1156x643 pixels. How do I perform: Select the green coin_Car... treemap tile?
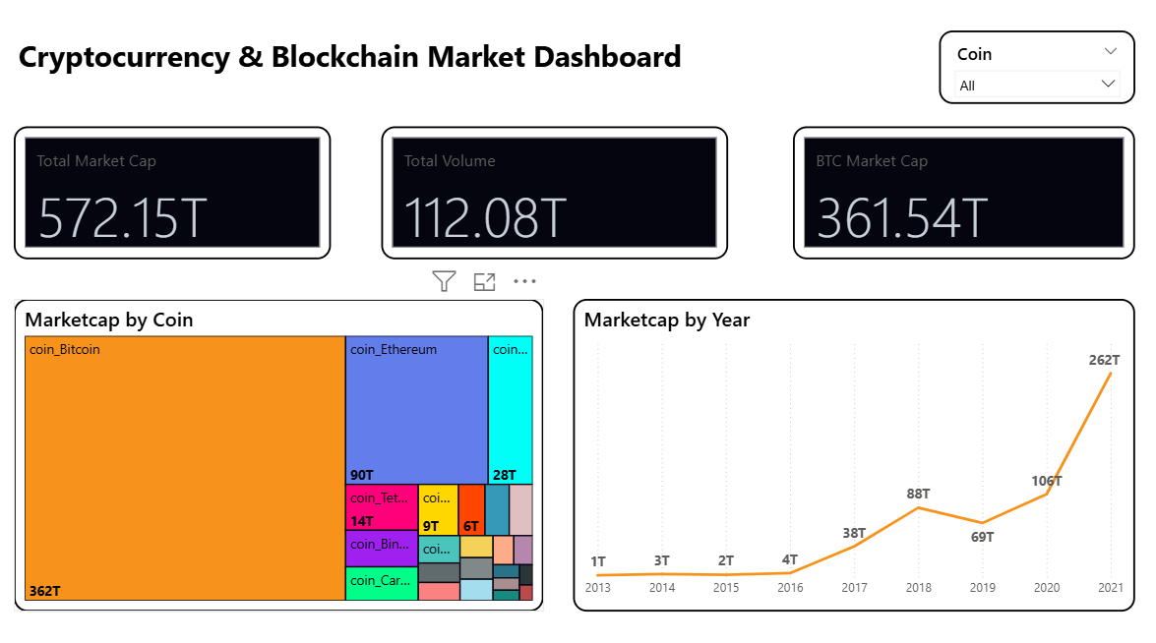click(382, 583)
